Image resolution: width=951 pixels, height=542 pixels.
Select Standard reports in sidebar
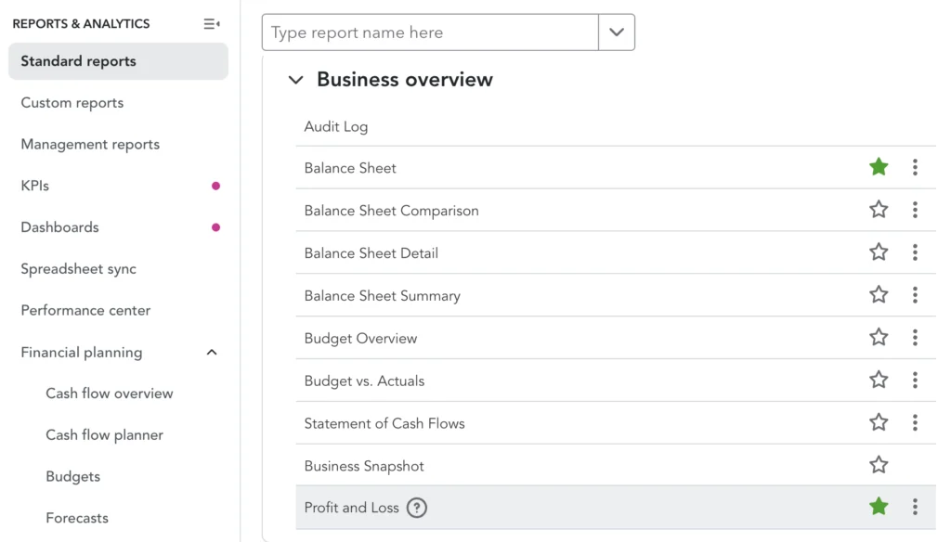pyautogui.click(x=118, y=61)
